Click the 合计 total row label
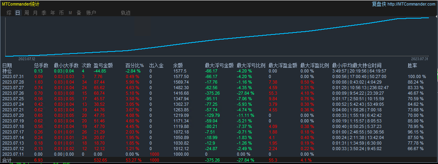This screenshot has height=164, width=438. click(7, 160)
